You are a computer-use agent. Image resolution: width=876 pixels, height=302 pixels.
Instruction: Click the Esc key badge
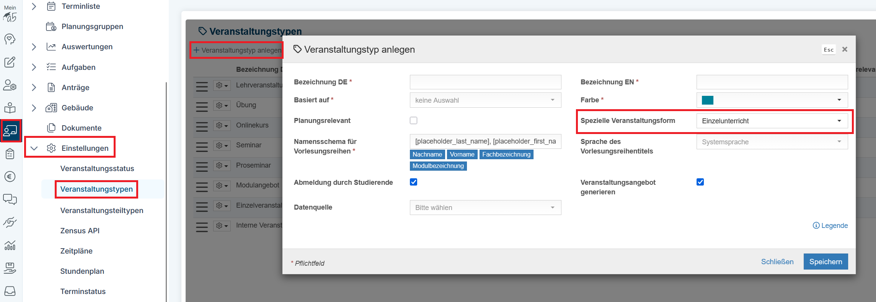tap(829, 50)
